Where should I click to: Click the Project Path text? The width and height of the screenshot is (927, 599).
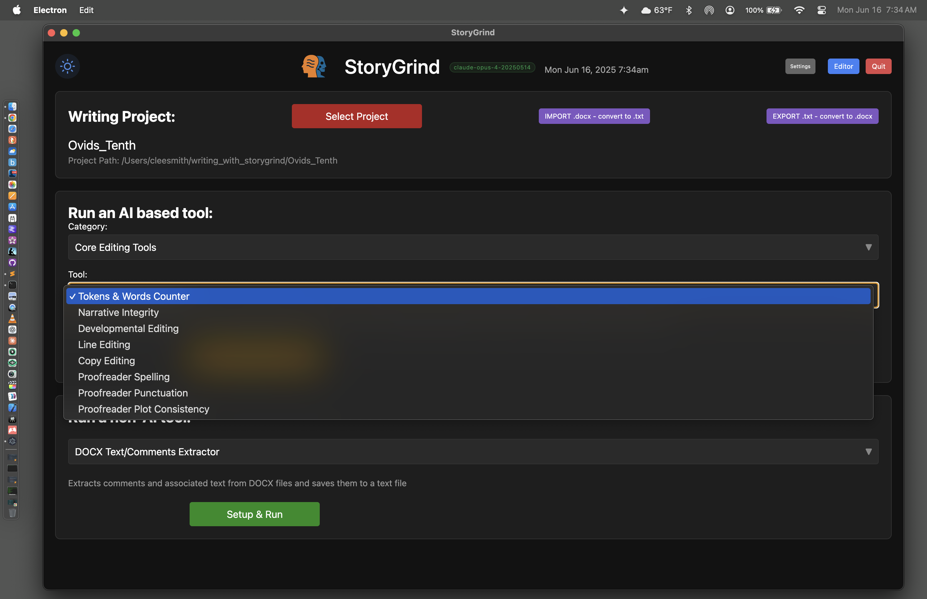(x=203, y=161)
